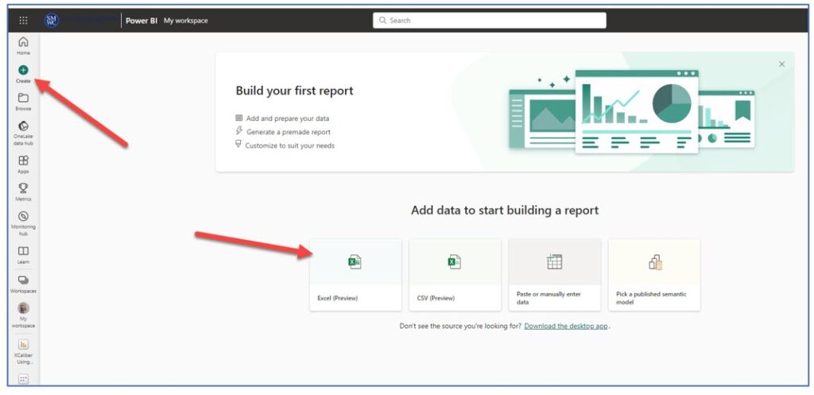The width and height of the screenshot is (814, 395).
Task: Click the 'Build your first report' heading
Action: (x=294, y=91)
